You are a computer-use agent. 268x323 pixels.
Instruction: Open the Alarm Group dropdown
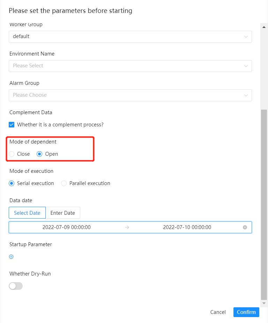point(130,95)
